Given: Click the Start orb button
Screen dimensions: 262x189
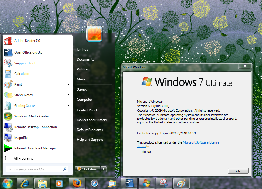Looking at the screenshot, I should click(x=8, y=183).
